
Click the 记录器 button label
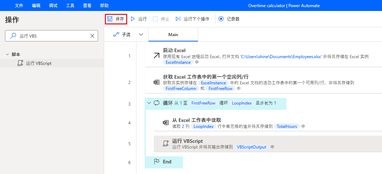point(233,19)
